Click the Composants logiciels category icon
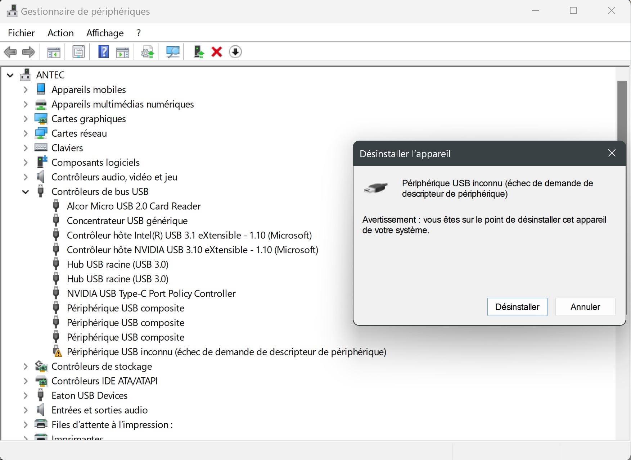The image size is (631, 460). pyautogui.click(x=42, y=162)
